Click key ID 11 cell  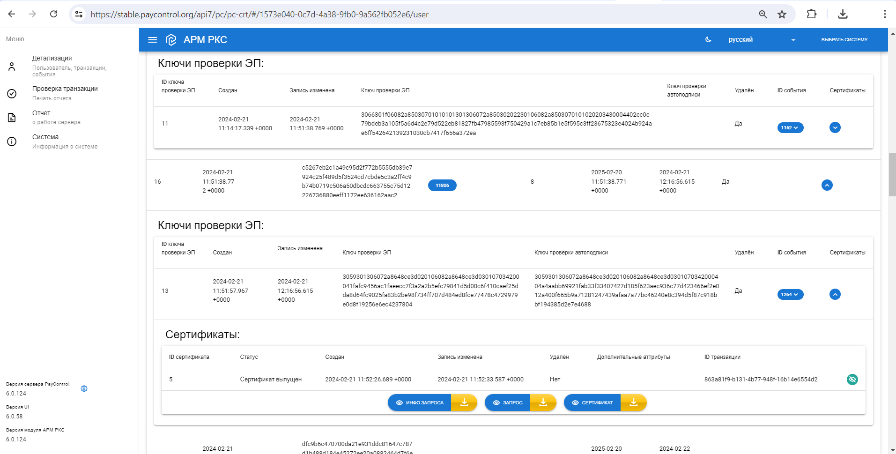pyautogui.click(x=165, y=124)
